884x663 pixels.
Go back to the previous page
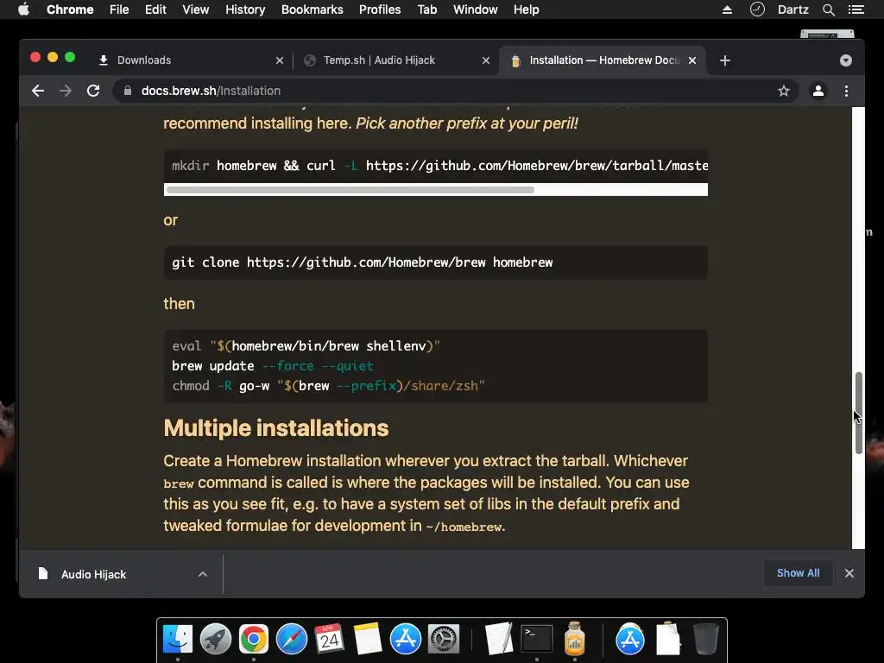point(38,91)
